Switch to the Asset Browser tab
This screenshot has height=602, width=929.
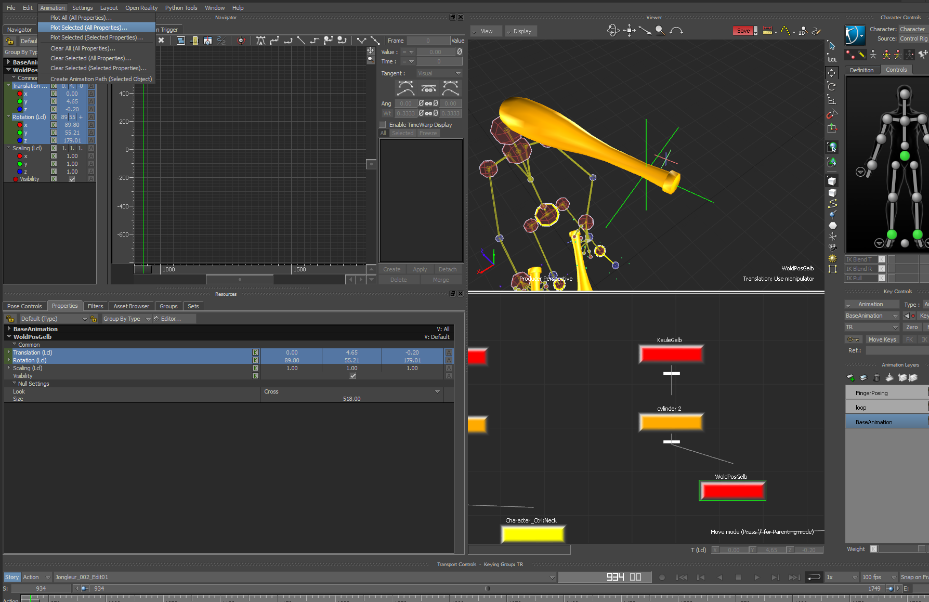tap(131, 306)
